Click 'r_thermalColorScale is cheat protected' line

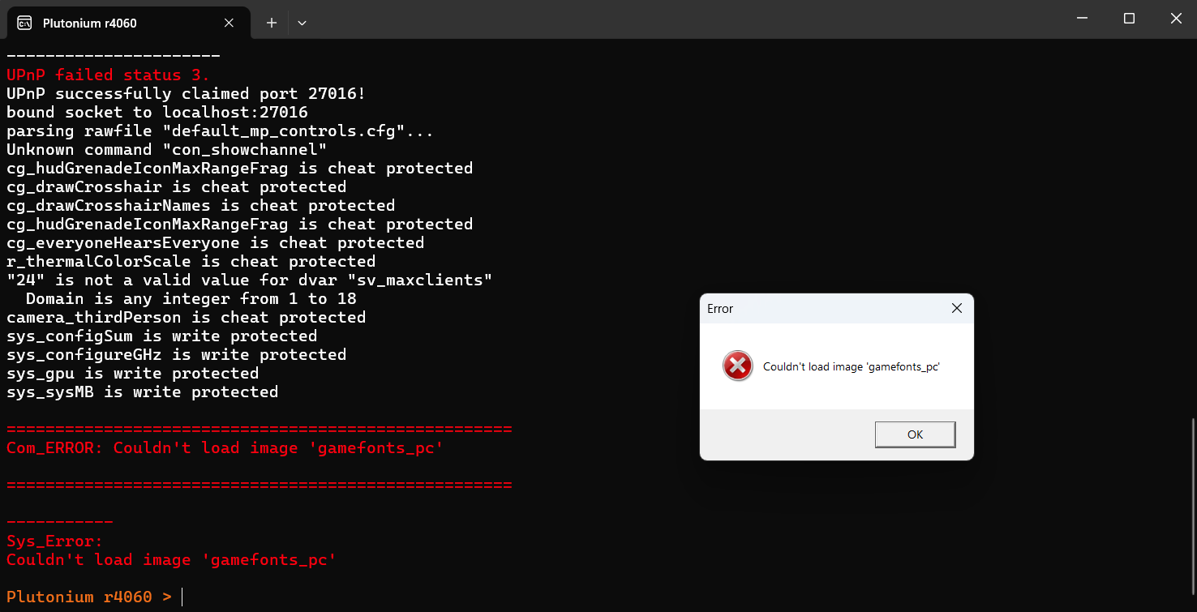point(191,262)
